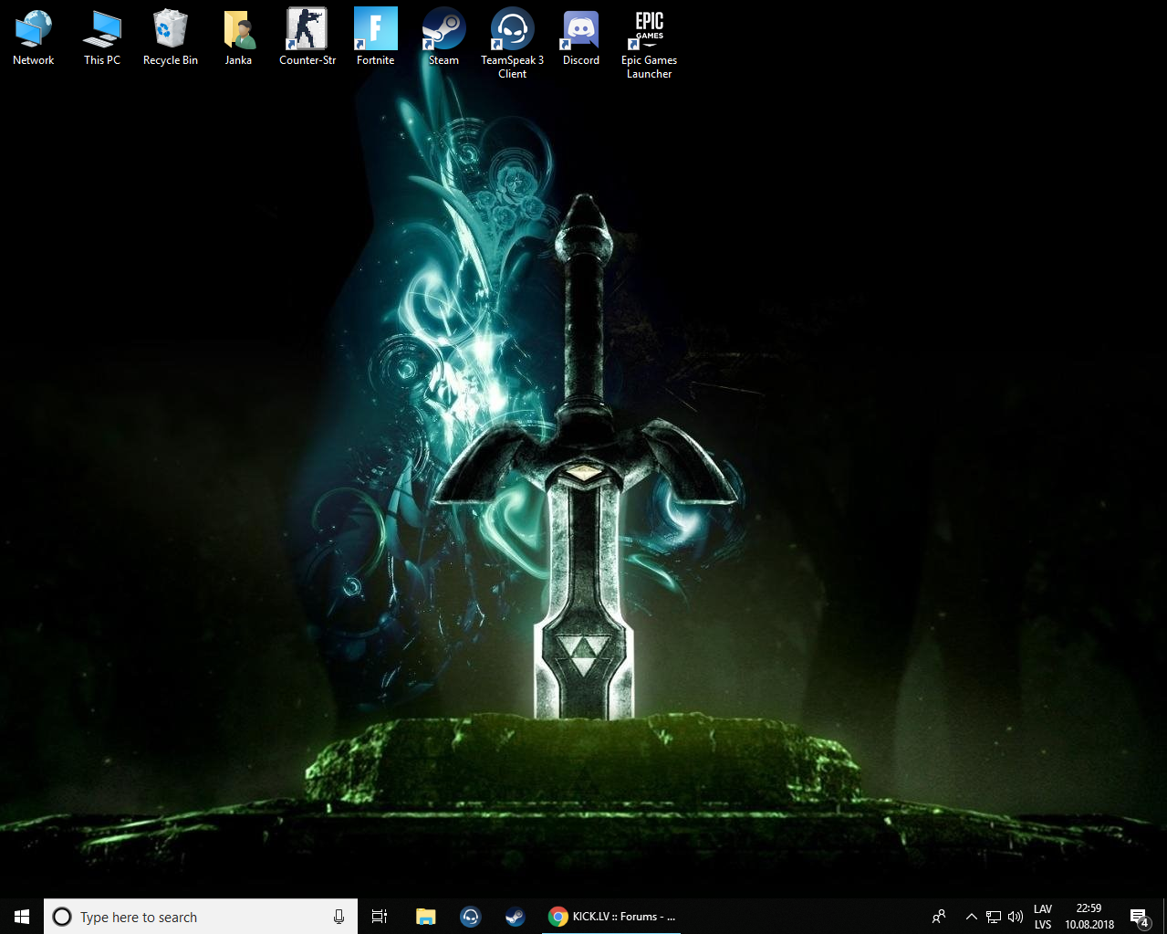
Task: Select the Epic Games Launcher shortcut
Action: click(650, 44)
